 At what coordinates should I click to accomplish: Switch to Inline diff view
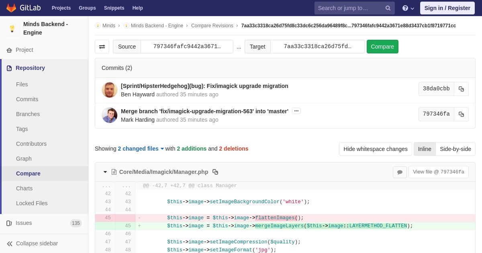tap(425, 149)
